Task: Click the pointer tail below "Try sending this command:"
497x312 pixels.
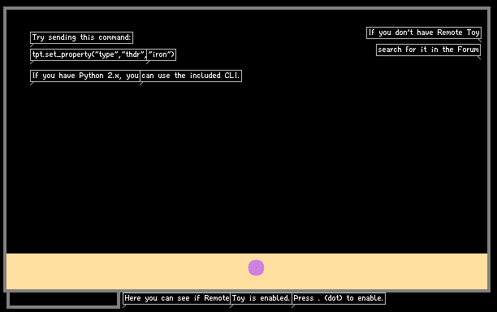Action: pyautogui.click(x=32, y=45)
